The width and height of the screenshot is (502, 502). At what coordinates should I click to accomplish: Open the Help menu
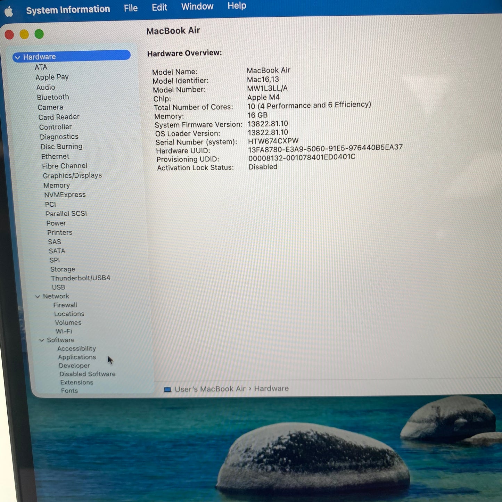tap(237, 6)
